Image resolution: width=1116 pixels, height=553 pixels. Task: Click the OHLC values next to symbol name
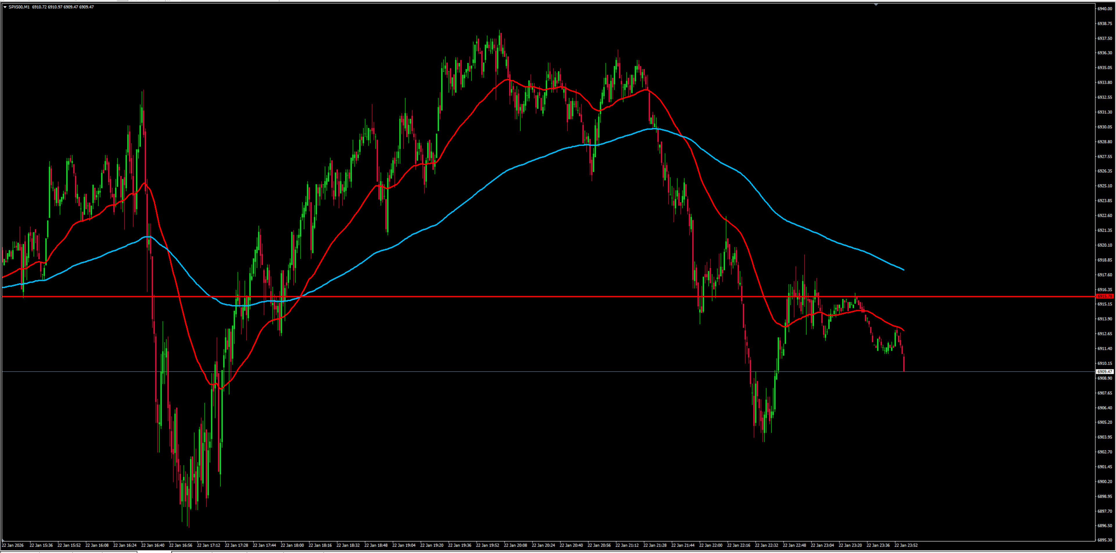(x=63, y=7)
